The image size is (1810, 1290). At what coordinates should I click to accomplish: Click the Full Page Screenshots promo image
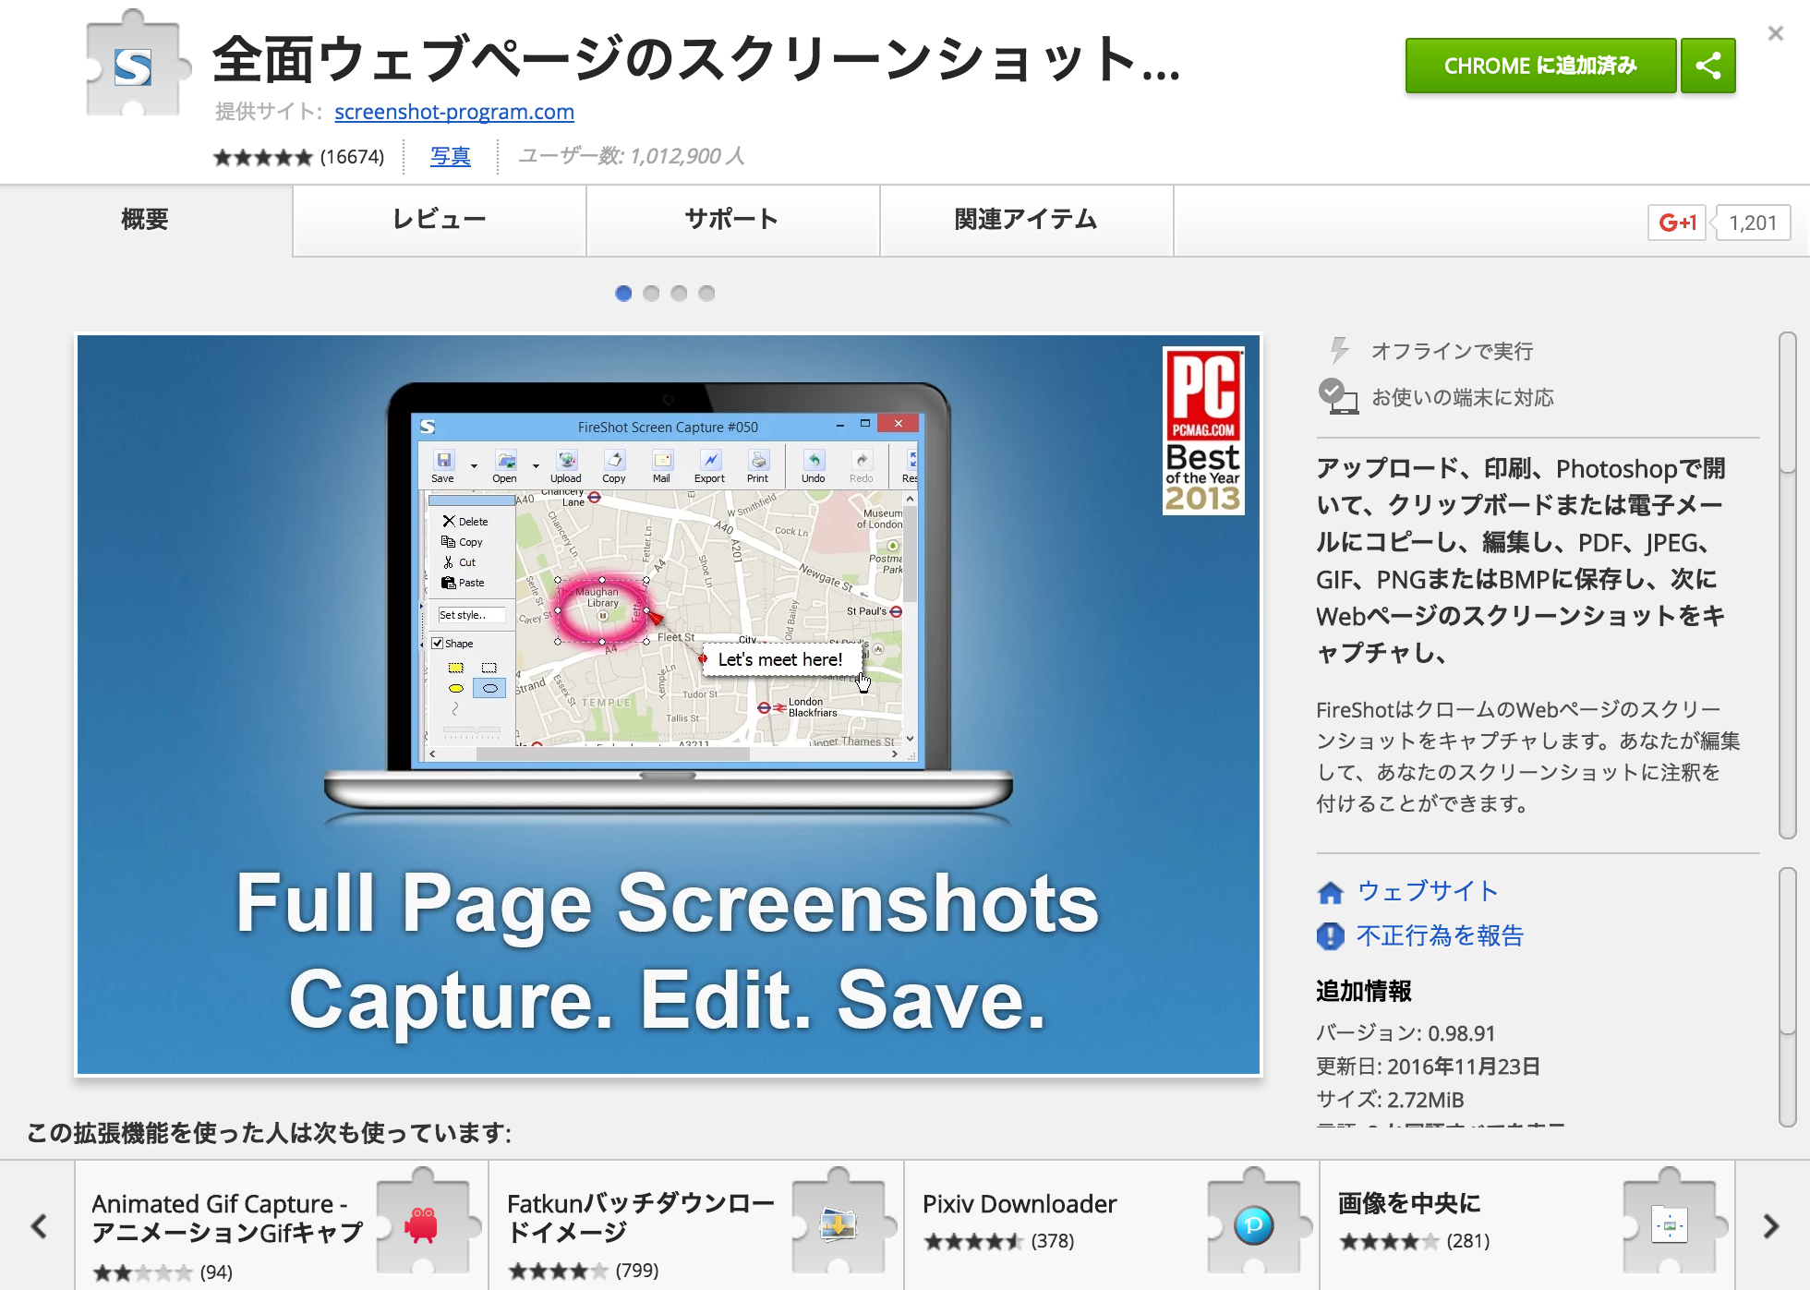click(x=669, y=705)
